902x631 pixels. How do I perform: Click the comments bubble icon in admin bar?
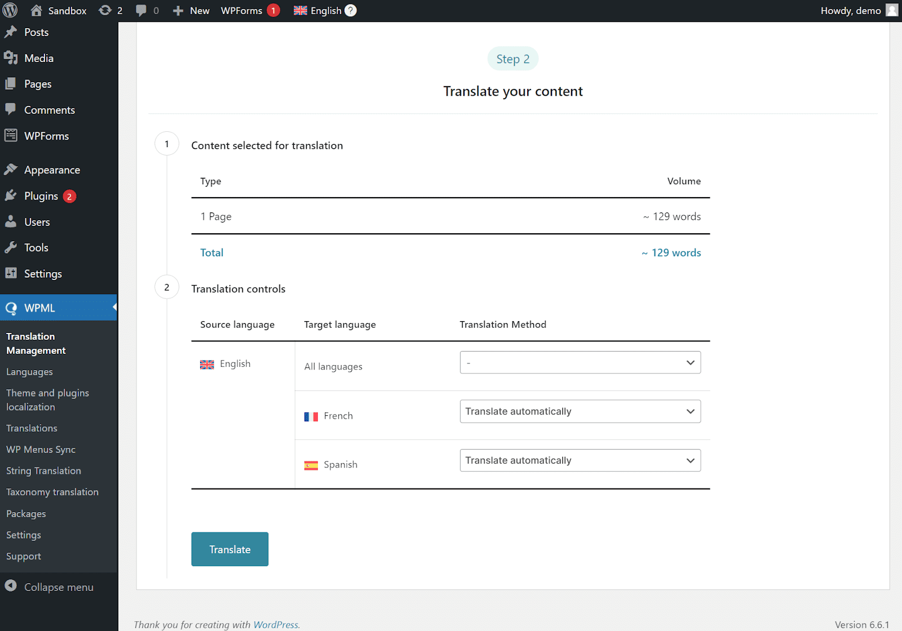[141, 11]
